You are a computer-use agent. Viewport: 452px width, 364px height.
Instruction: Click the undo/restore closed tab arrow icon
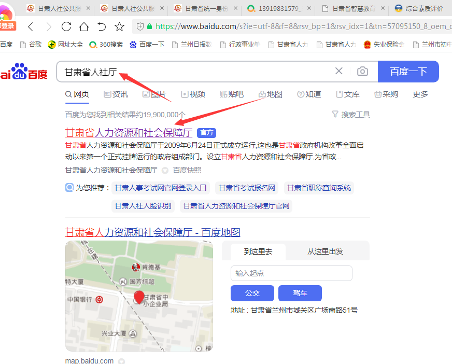click(102, 26)
